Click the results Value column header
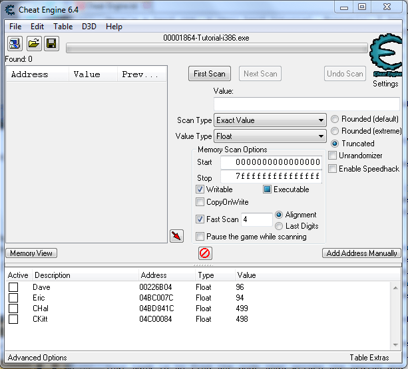The height and width of the screenshot is (369, 408). click(93, 74)
